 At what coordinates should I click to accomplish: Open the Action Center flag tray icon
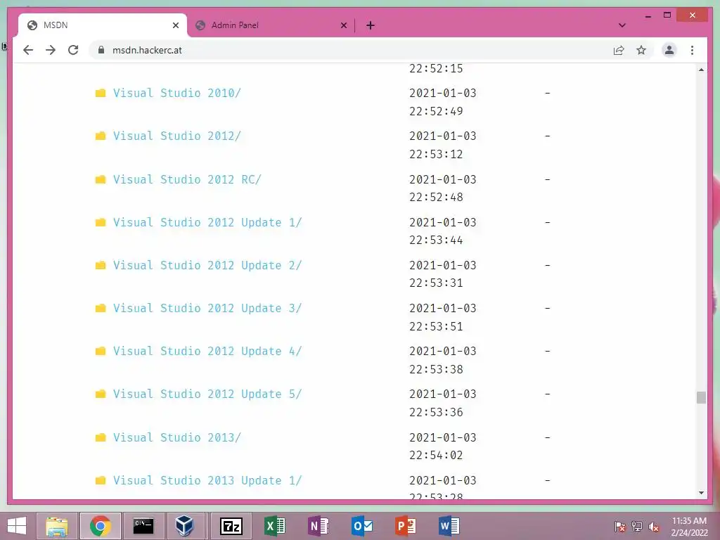[x=620, y=527]
